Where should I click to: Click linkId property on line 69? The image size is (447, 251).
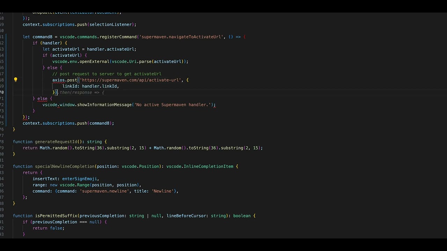[x=70, y=86]
